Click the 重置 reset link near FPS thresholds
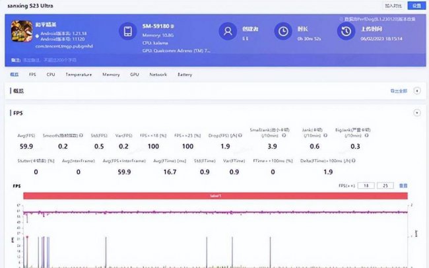 [403, 185]
